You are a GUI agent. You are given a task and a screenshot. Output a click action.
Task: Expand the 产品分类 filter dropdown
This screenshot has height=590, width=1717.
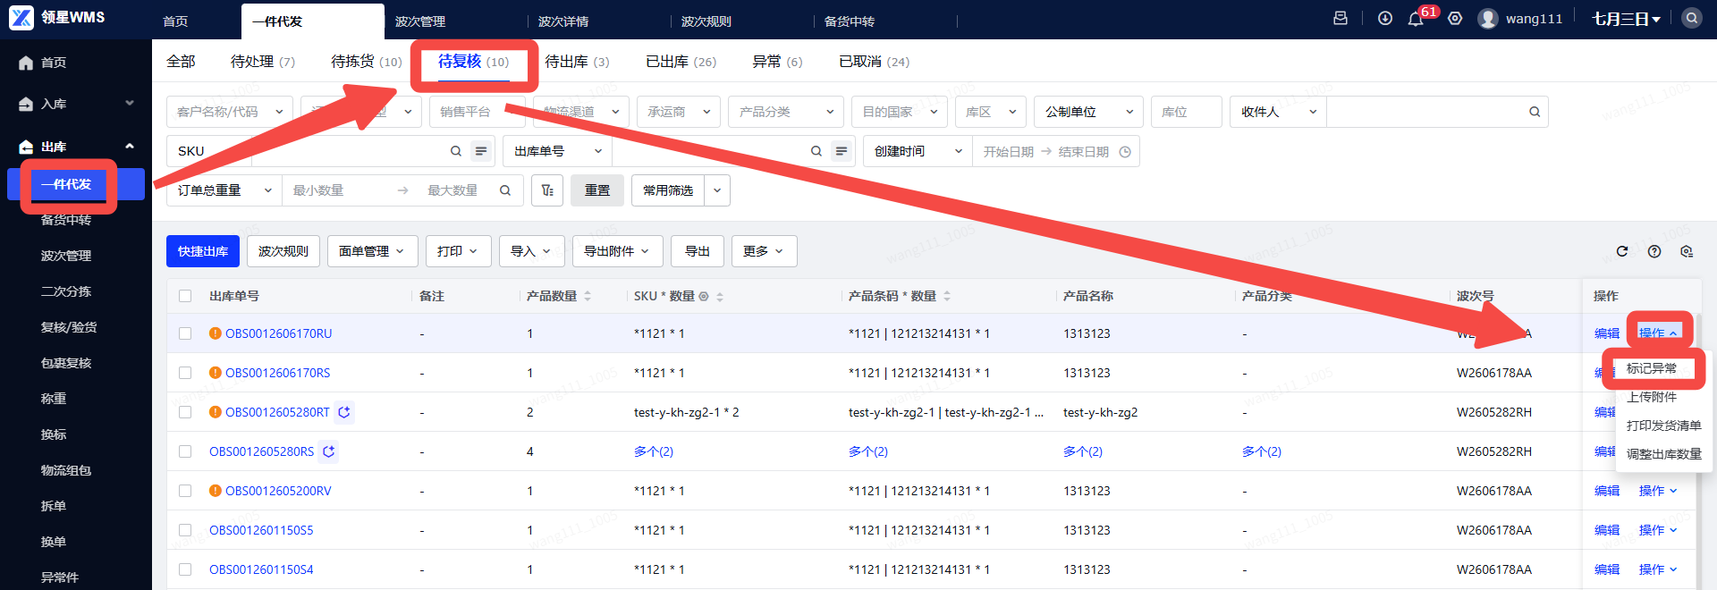[x=786, y=112]
